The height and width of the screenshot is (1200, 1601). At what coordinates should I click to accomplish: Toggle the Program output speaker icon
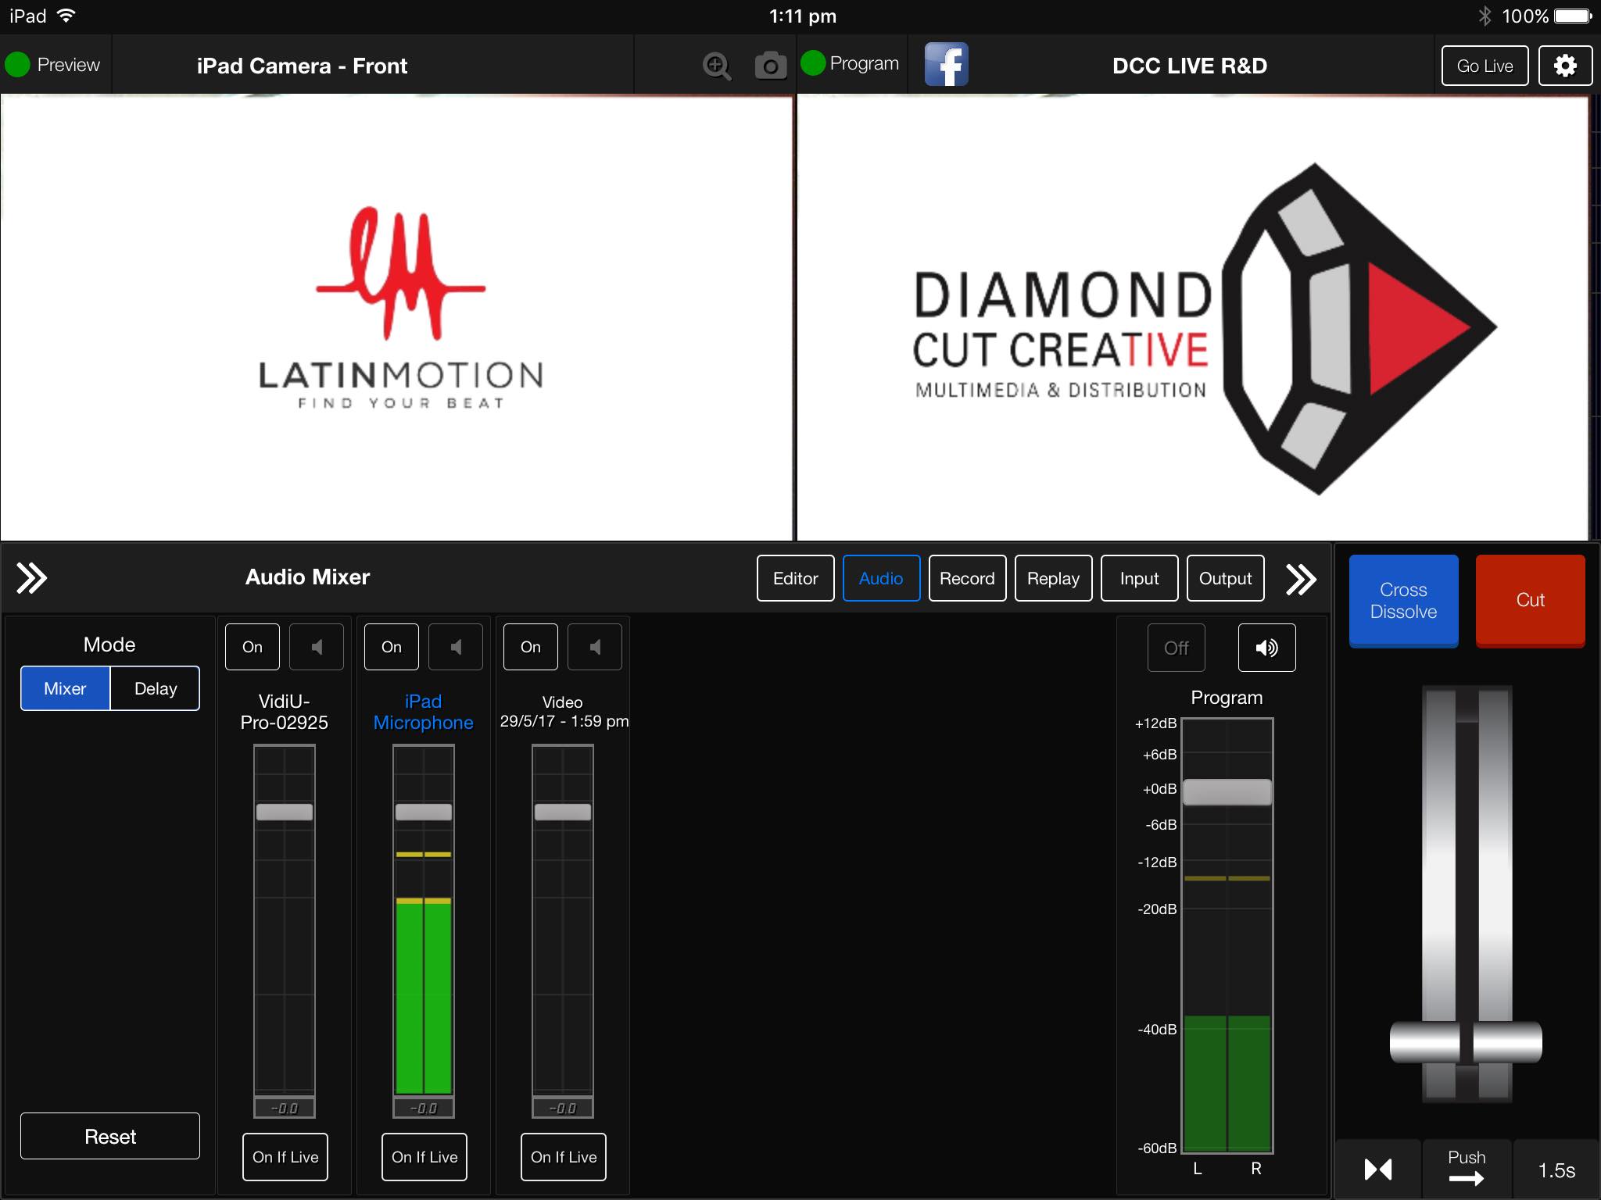1266,648
